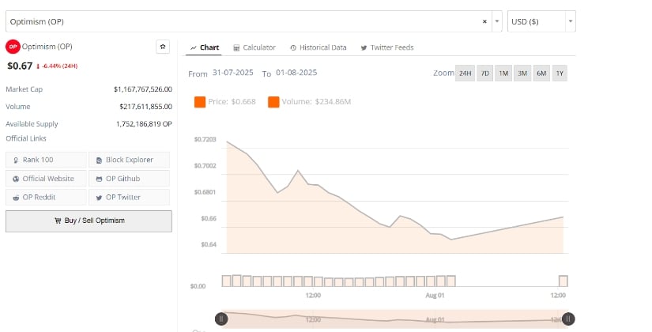This screenshot has height=332, width=652.
Task: Open the Block Explorer link
Action: click(130, 160)
